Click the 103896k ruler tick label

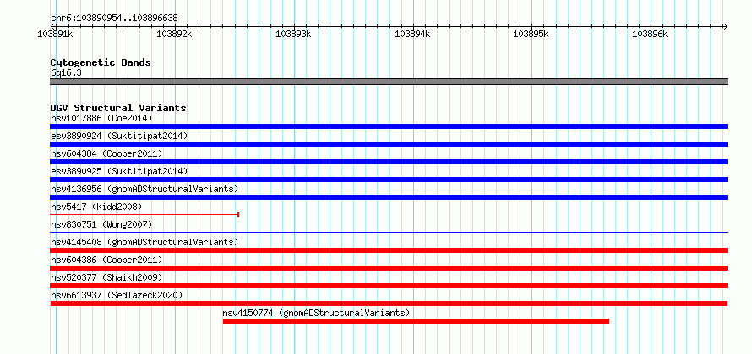pos(650,34)
